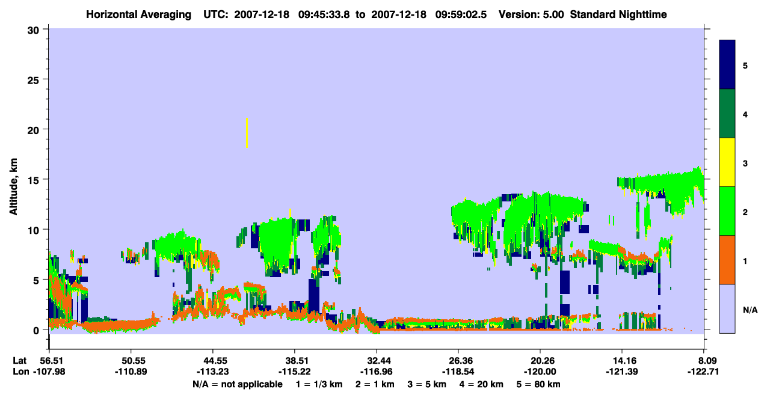This screenshot has width=782, height=401.
Task: Click the longitude value '-121.39'
Action: pos(622,372)
